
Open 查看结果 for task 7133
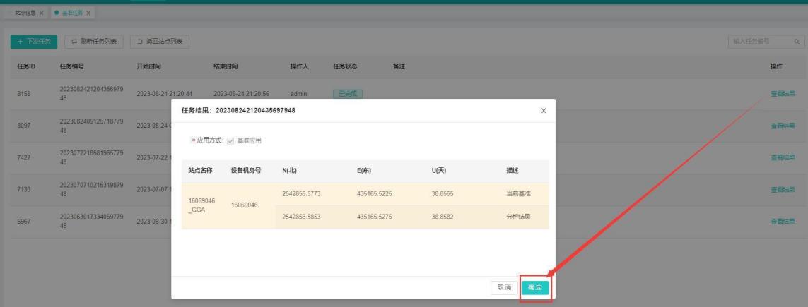(782, 190)
